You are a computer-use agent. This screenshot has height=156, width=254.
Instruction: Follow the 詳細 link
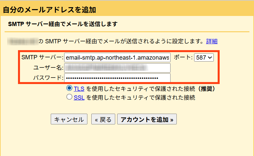[211, 41]
